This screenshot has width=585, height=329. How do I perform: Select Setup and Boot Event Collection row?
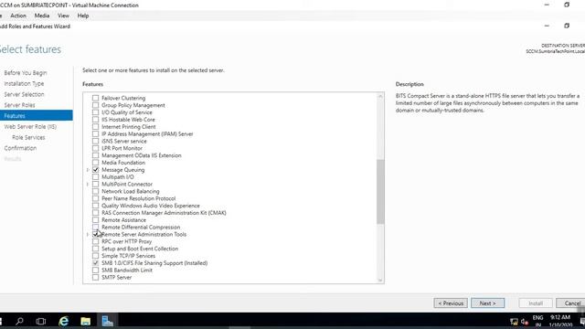click(140, 249)
